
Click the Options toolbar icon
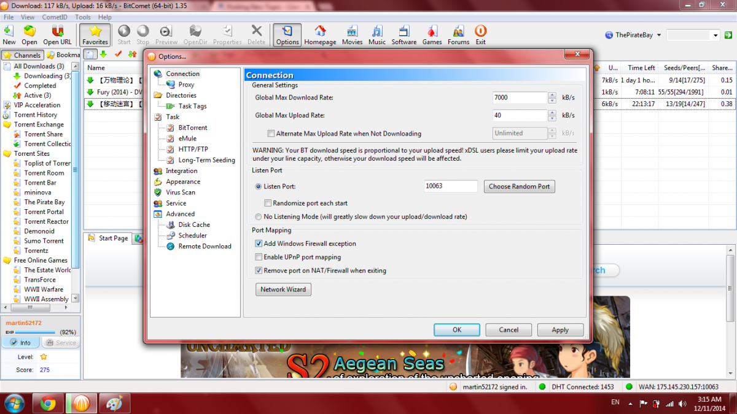point(287,35)
